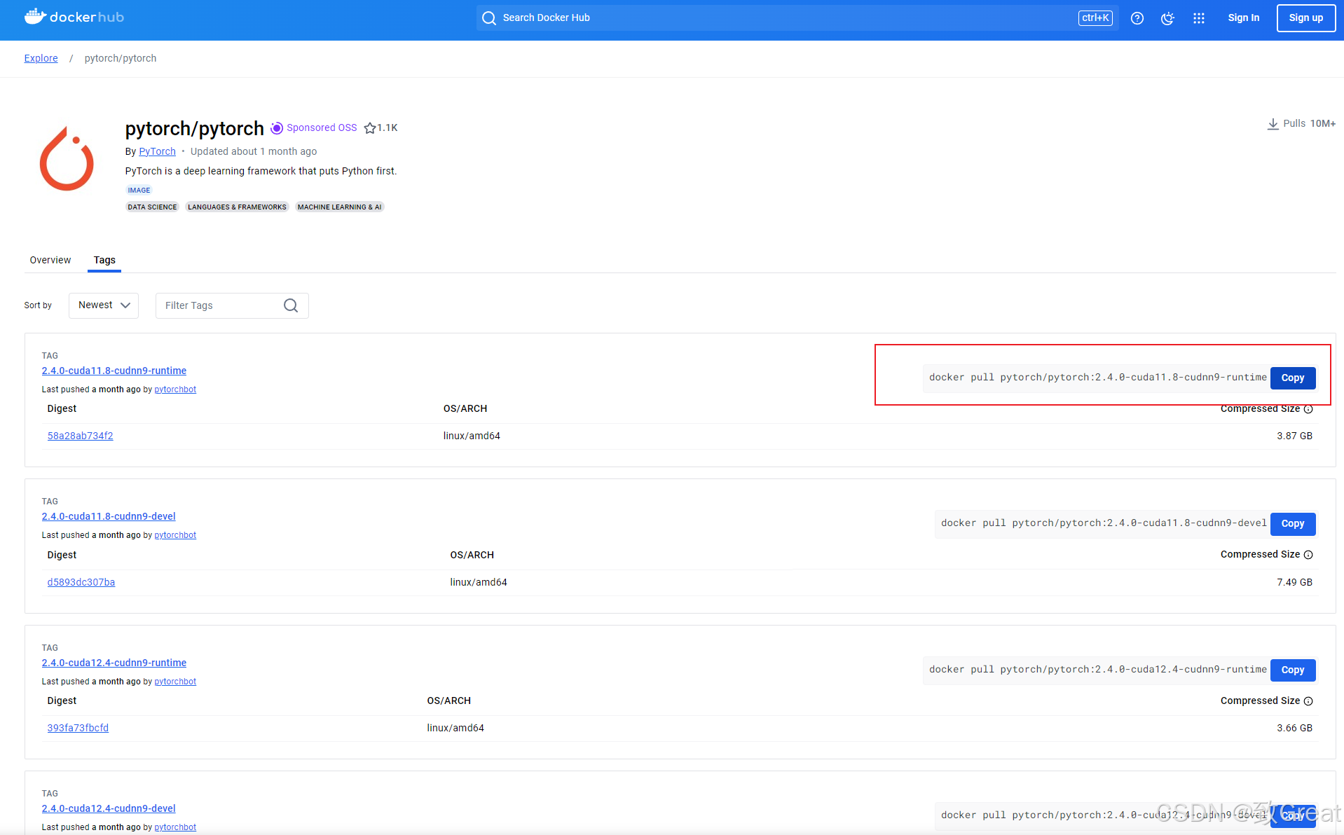Click the 3.66 GB size value
Image resolution: width=1344 pixels, height=835 pixels.
1294,728
